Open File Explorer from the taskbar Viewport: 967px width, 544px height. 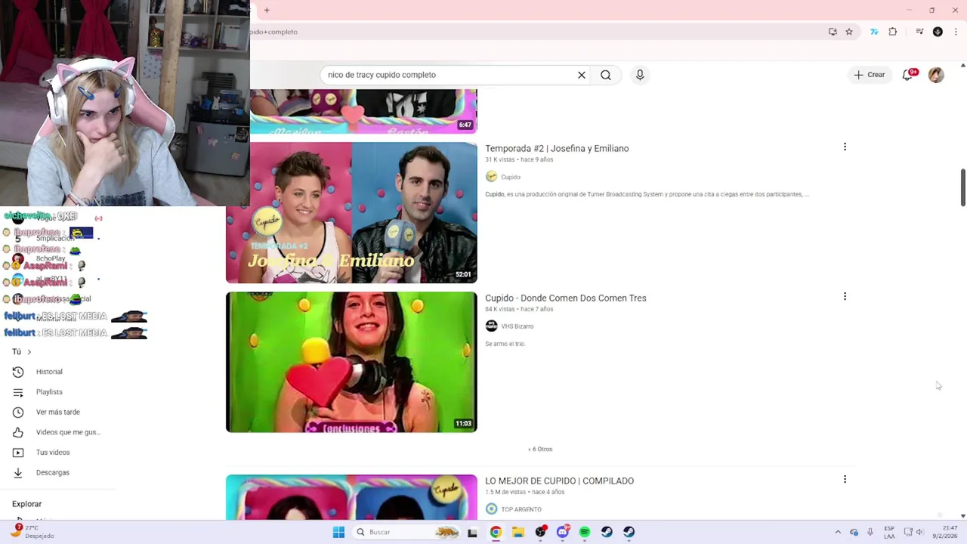pos(517,532)
